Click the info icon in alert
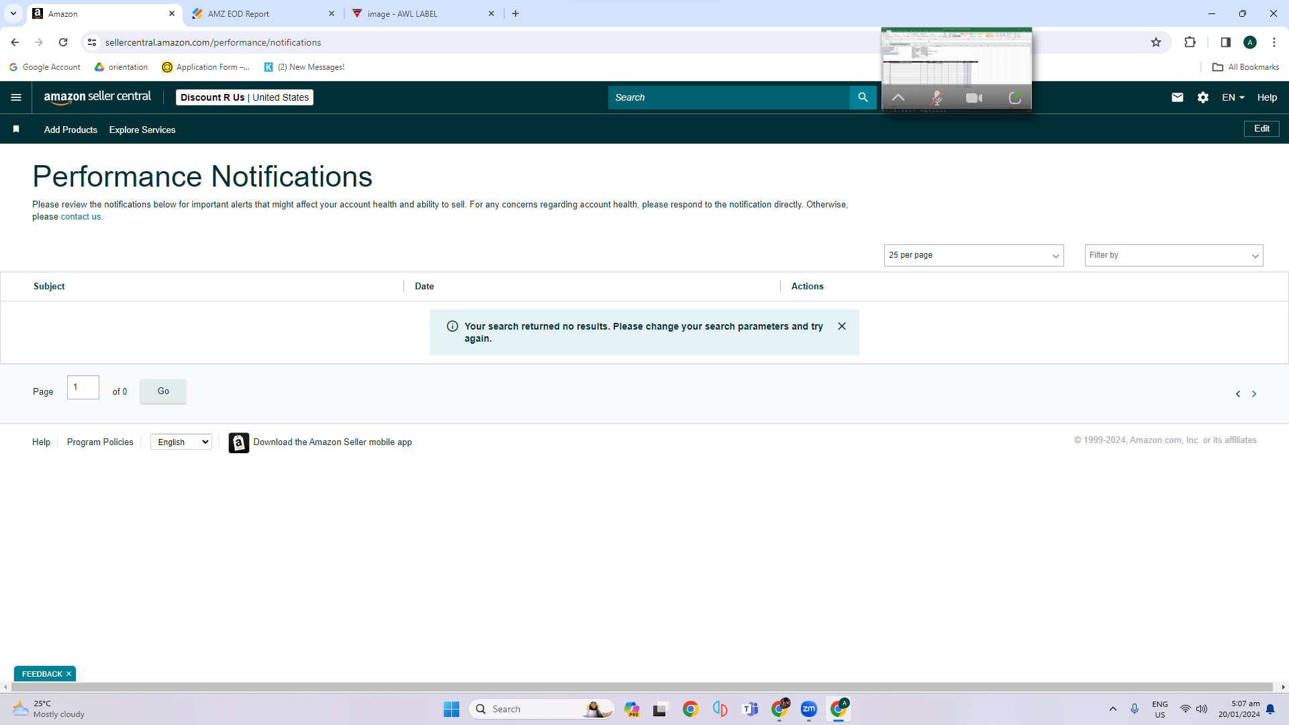Image resolution: width=1289 pixels, height=725 pixels. click(452, 326)
